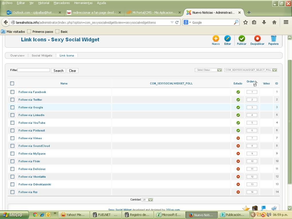Open the Archivo menu
Viewport: 292px width, 219px height.
click(x=7, y=3)
